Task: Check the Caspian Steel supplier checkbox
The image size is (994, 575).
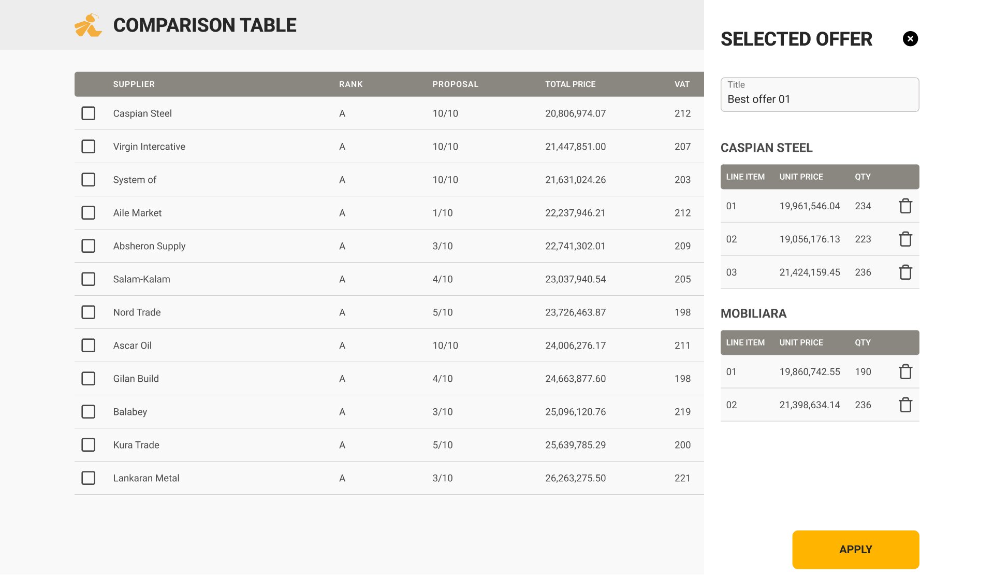Action: [89, 113]
